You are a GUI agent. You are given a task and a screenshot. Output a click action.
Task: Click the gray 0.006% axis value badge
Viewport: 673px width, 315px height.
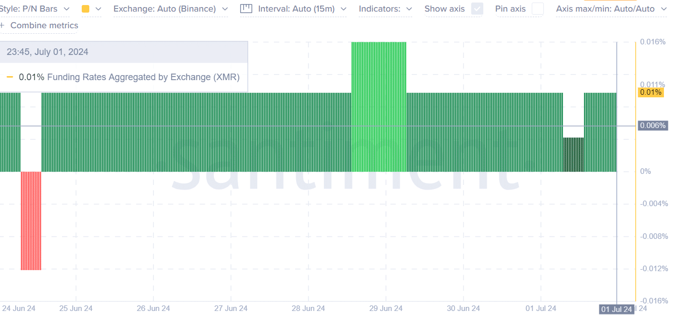[652, 125]
